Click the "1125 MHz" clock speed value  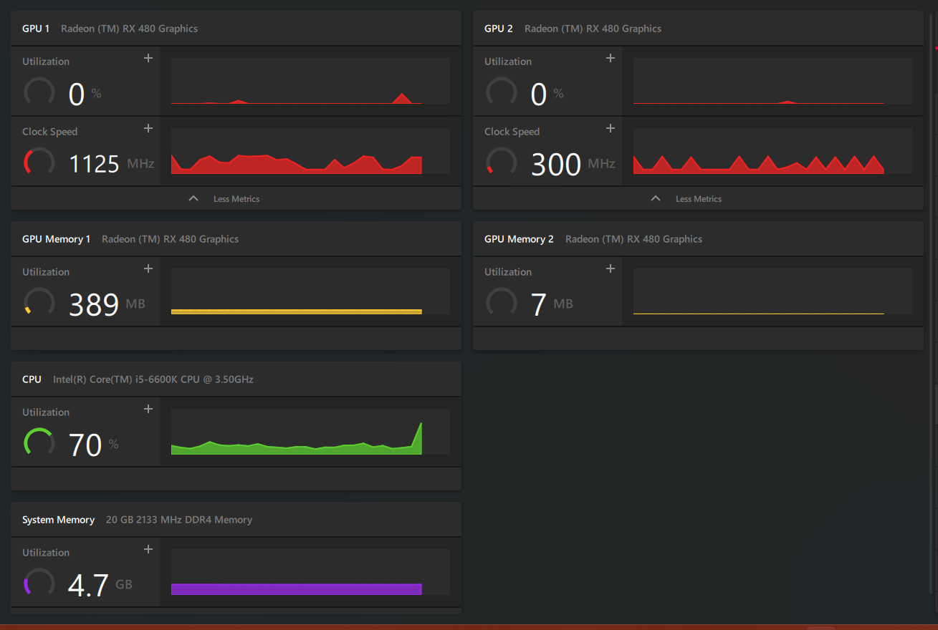(x=112, y=164)
